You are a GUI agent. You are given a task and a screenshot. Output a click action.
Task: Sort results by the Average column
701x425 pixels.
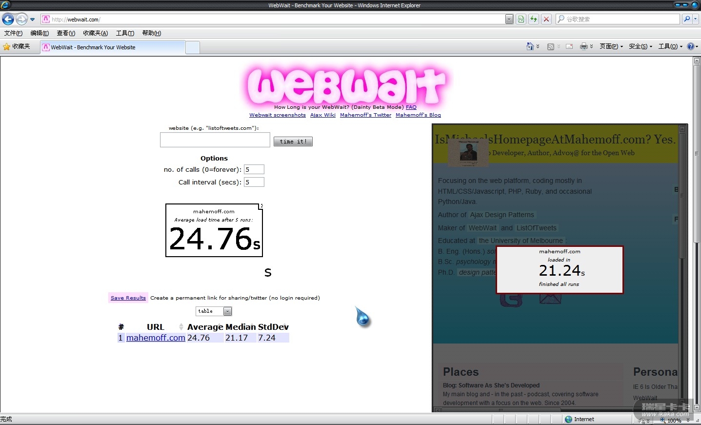pyautogui.click(x=205, y=327)
